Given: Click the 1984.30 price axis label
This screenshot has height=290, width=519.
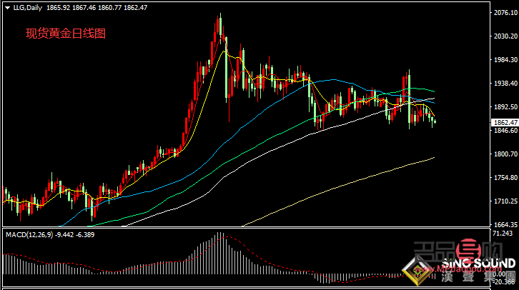Looking at the screenshot, I should (x=505, y=60).
